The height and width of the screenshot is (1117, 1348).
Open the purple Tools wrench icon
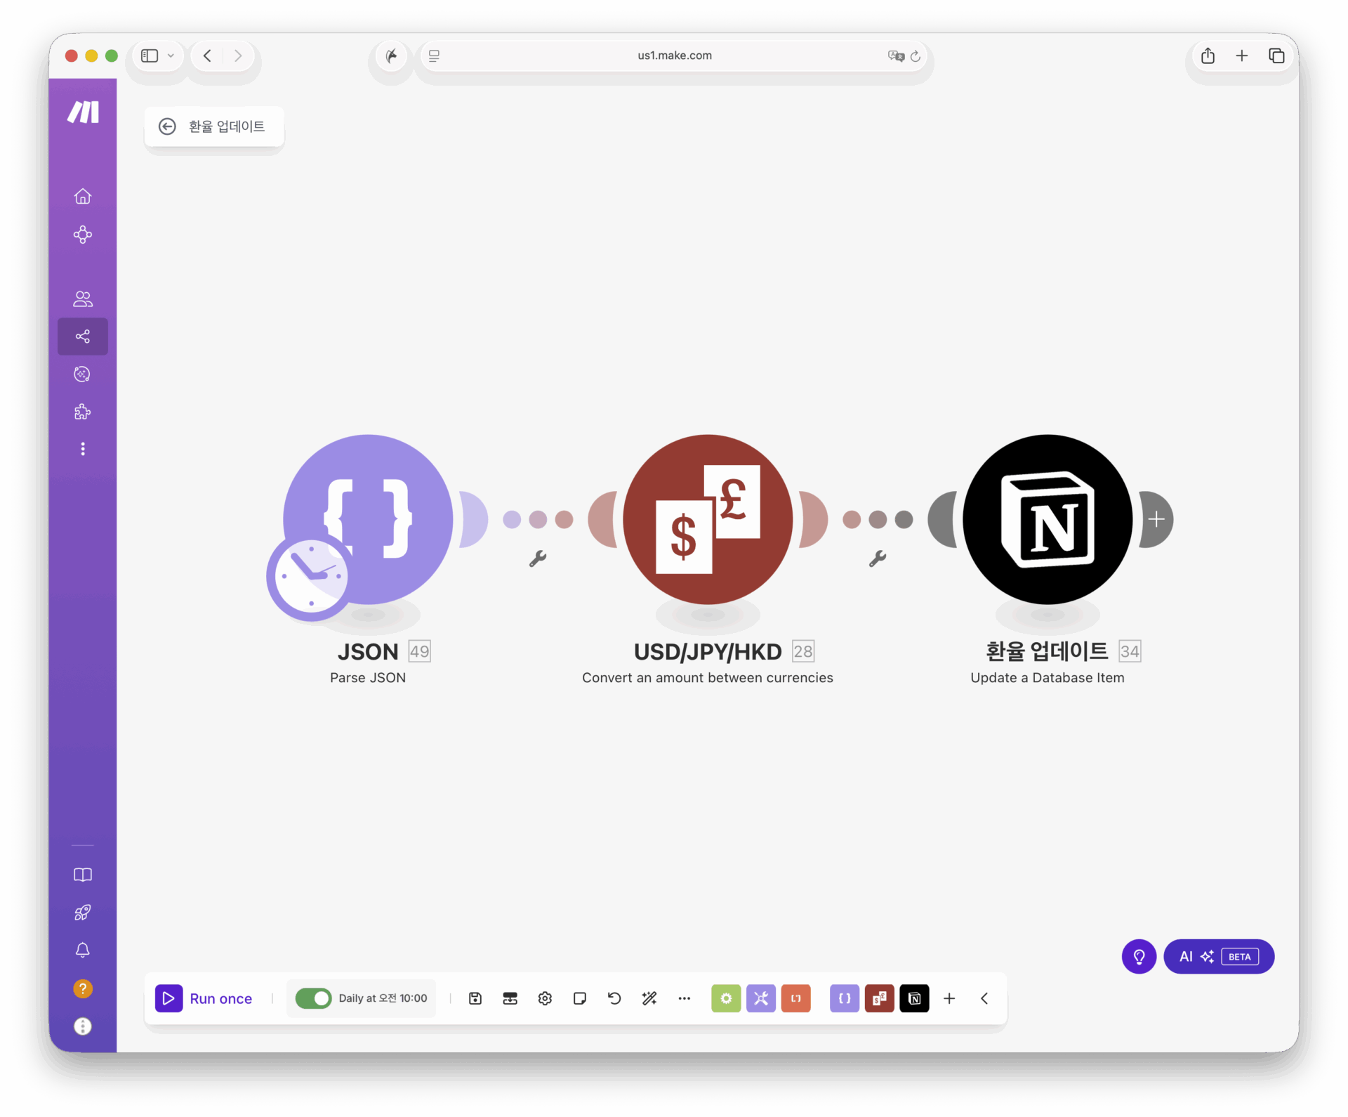coord(761,998)
